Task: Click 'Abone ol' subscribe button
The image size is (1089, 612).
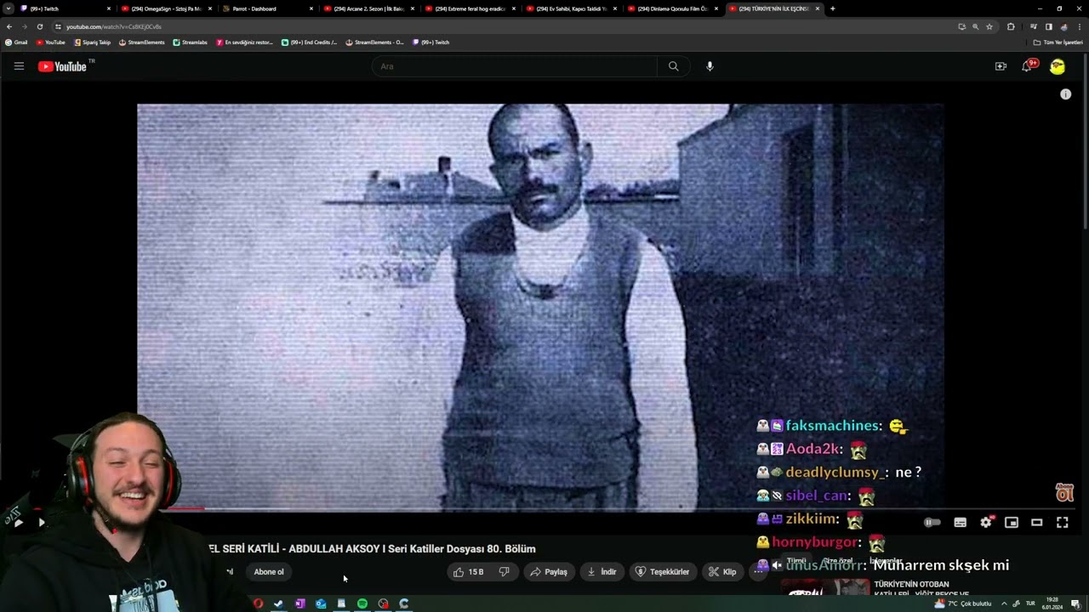Action: pyautogui.click(x=269, y=572)
